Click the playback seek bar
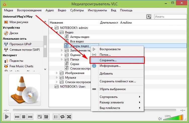 click(x=94, y=110)
